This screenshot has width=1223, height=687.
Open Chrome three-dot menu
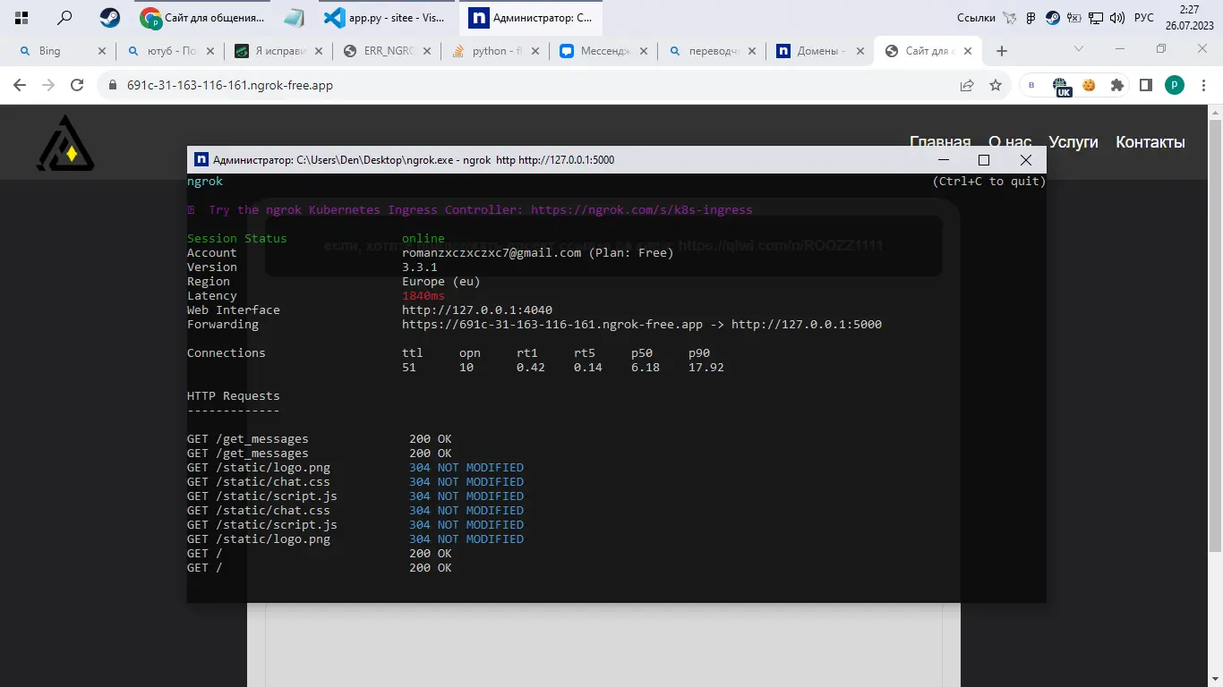[1204, 86]
